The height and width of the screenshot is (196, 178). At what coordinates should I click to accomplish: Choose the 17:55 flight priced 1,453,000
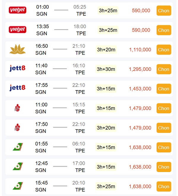tap(163, 89)
